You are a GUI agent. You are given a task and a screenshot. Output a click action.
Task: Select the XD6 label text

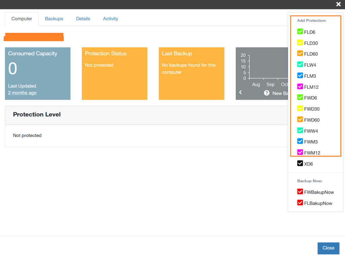(x=309, y=164)
